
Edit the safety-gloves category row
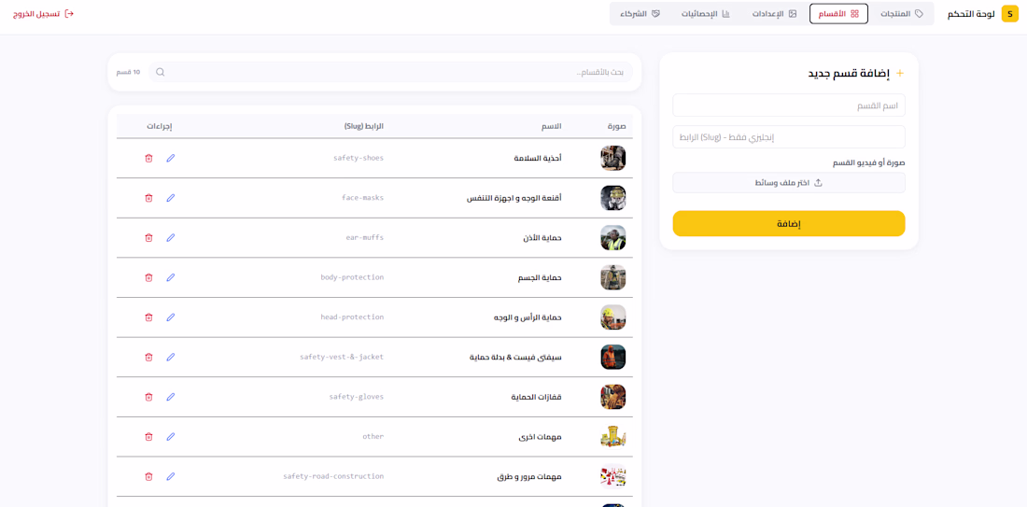(171, 397)
